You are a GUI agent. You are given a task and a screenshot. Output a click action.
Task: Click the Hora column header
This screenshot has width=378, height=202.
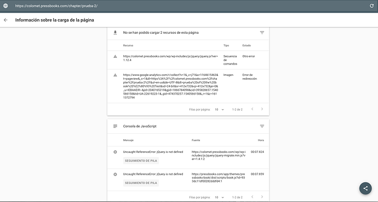pyautogui.click(x=261, y=140)
